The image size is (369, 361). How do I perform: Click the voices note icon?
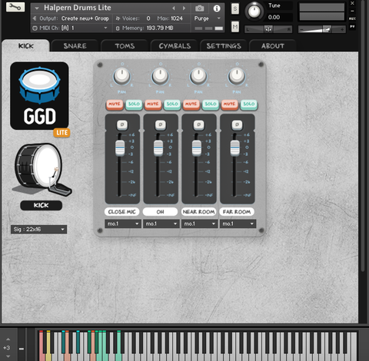tap(118, 18)
